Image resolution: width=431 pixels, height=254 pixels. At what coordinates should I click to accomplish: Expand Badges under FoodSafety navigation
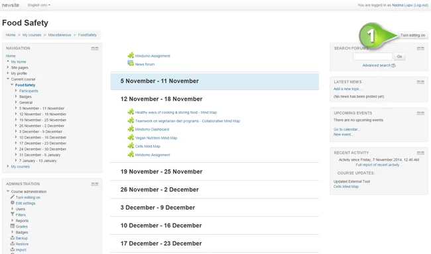click(x=16, y=97)
